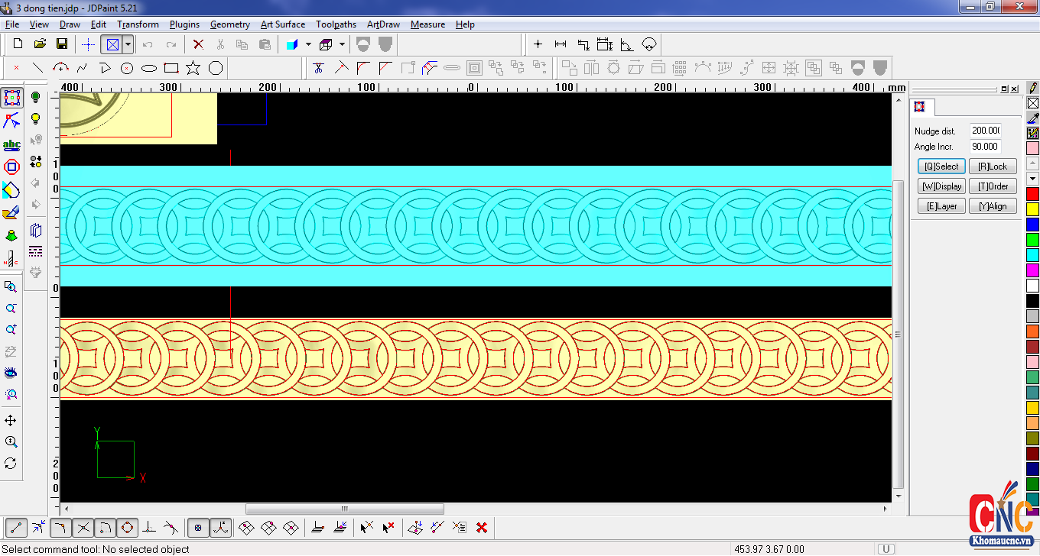
Task: Select the text 'abc' tool in sidebar
Action: pos(11,144)
